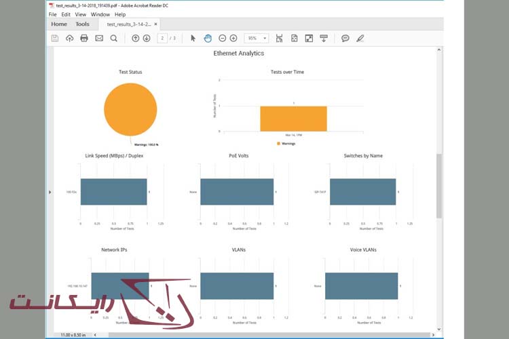Click the page number input field
The image size is (509, 339).
click(x=162, y=39)
